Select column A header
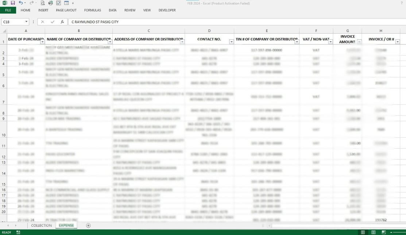Viewport: 406px width, 235px height. (x=26, y=31)
